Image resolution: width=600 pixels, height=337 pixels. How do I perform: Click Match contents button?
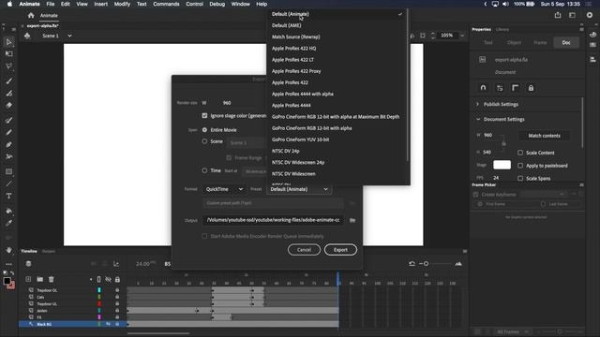tap(544, 136)
